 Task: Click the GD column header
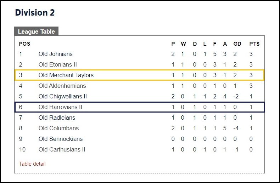(237, 44)
